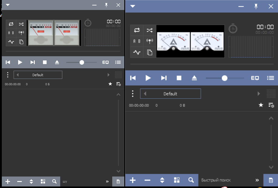Screen dimensions: 278x188
Task: Toggle repeat mode in the right player window
Action: (x=137, y=30)
